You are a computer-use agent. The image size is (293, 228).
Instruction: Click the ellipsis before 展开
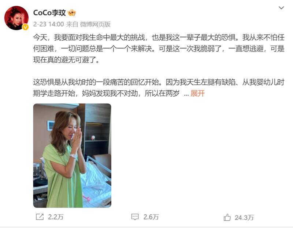[x=186, y=94]
